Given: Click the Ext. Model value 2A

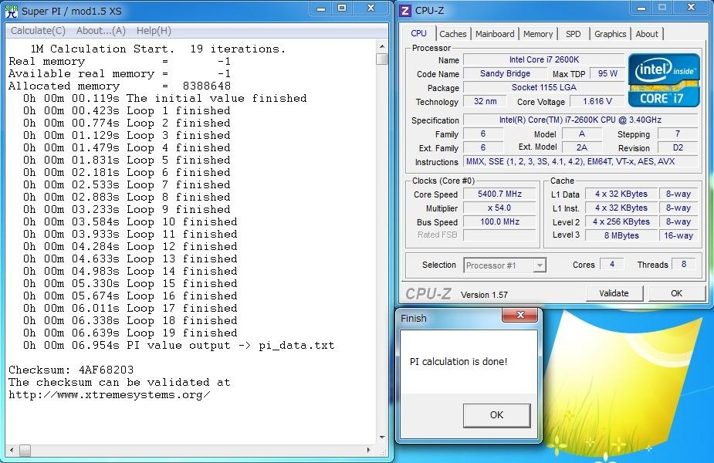Looking at the screenshot, I should pos(581,147).
